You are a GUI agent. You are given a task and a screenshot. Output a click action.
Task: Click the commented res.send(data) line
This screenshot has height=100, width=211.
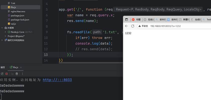(94, 49)
